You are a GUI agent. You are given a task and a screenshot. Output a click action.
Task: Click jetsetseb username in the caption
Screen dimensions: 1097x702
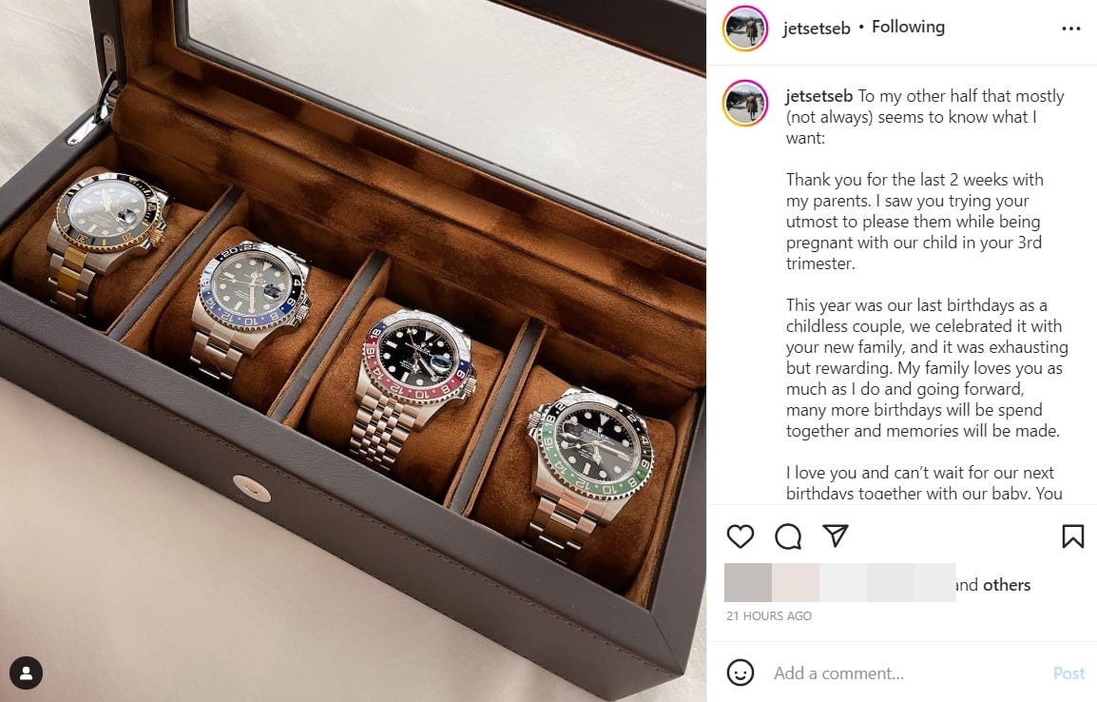pos(818,96)
